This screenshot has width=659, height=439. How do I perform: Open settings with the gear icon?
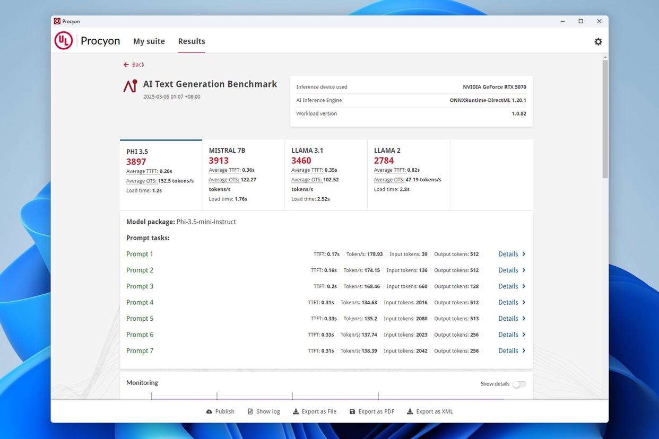(x=598, y=41)
